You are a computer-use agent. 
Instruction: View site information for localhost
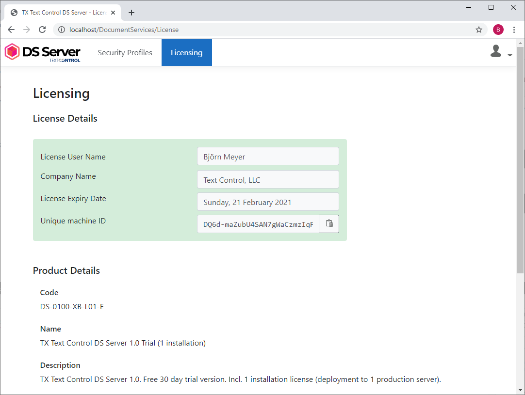[x=62, y=30]
